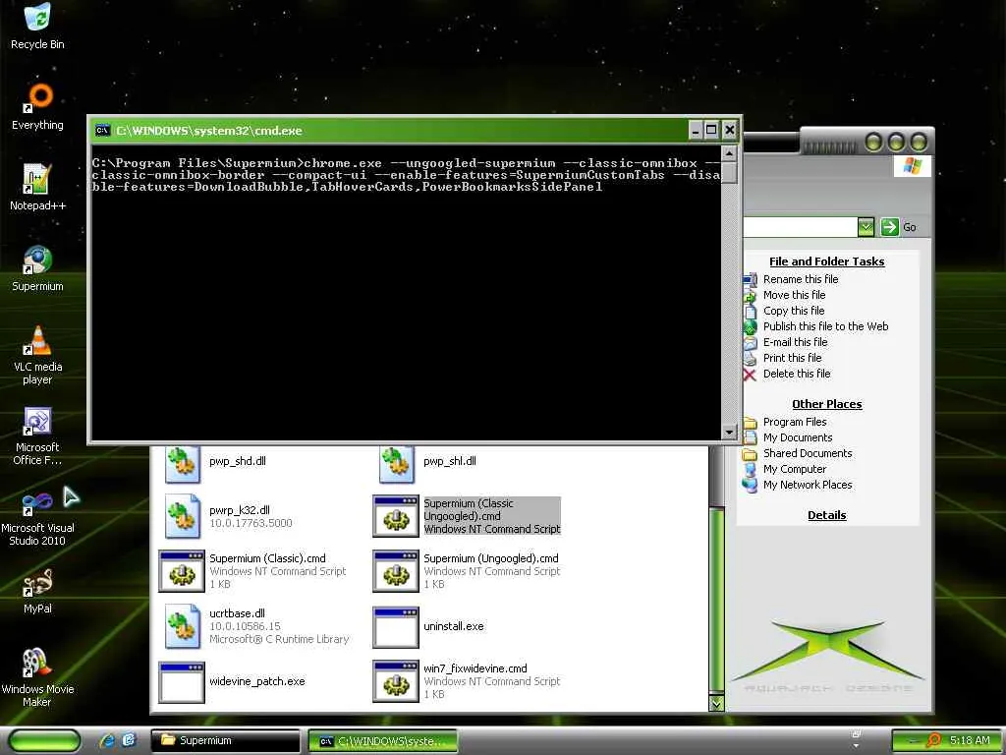Click the Explorer file list scroll down arrow
The height and width of the screenshot is (755, 1006).
[x=716, y=704]
